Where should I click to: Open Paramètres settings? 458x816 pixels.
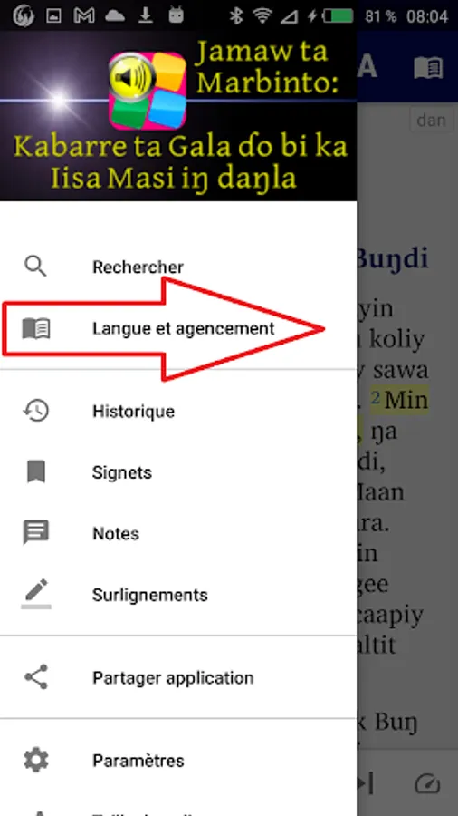point(178,761)
